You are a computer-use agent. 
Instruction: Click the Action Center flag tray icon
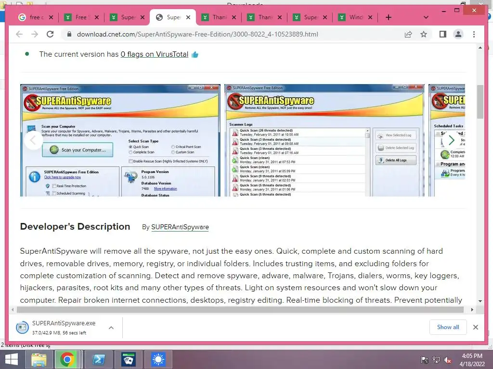(x=425, y=360)
